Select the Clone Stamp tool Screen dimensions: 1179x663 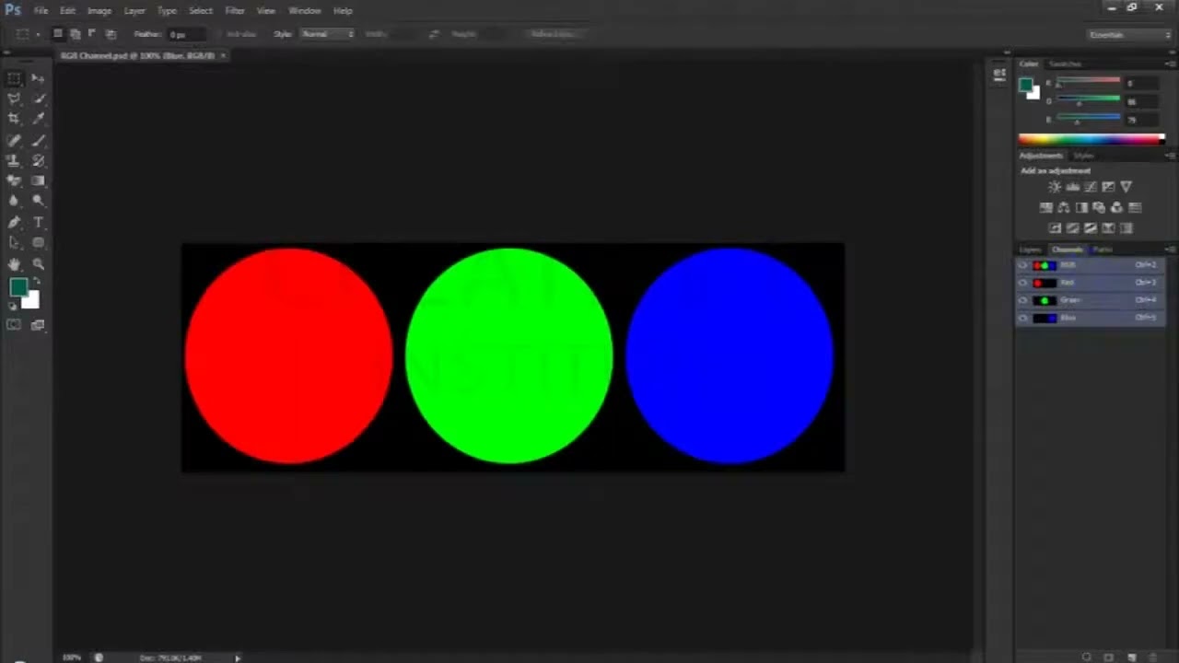pyautogui.click(x=14, y=161)
